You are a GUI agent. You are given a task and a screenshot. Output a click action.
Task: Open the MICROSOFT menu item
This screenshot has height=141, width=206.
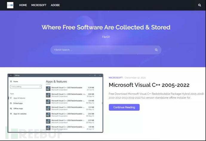click(x=39, y=5)
